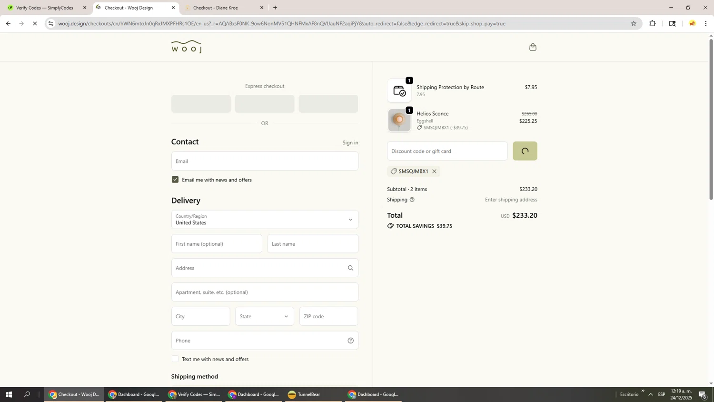Open Chrome menu with three dots
This screenshot has width=714, height=402.
706,23
